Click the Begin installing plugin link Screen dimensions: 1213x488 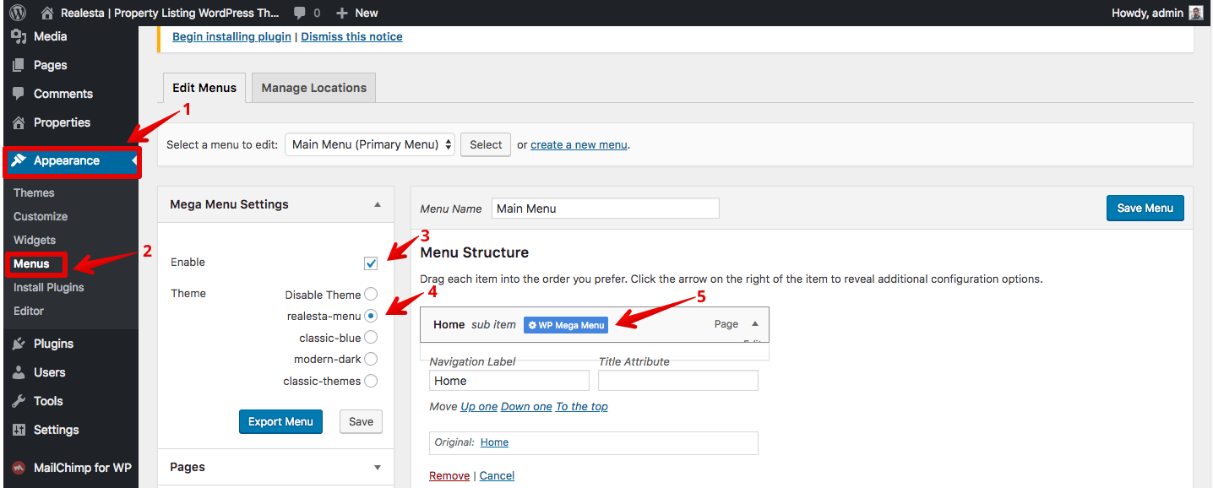tap(231, 37)
